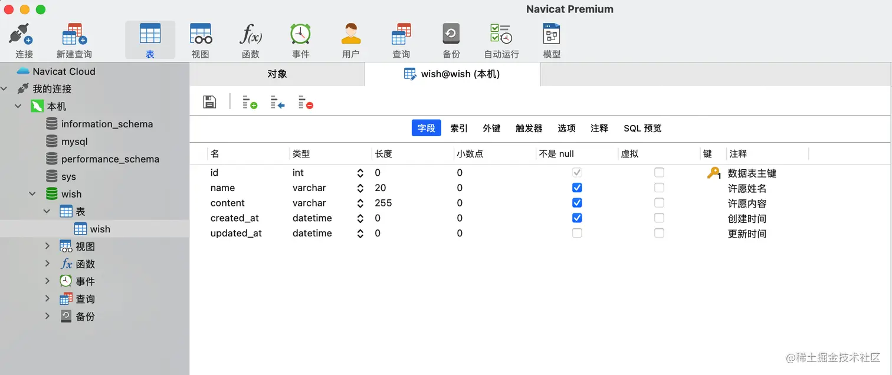Open type dropdown for created_at field

coord(360,218)
